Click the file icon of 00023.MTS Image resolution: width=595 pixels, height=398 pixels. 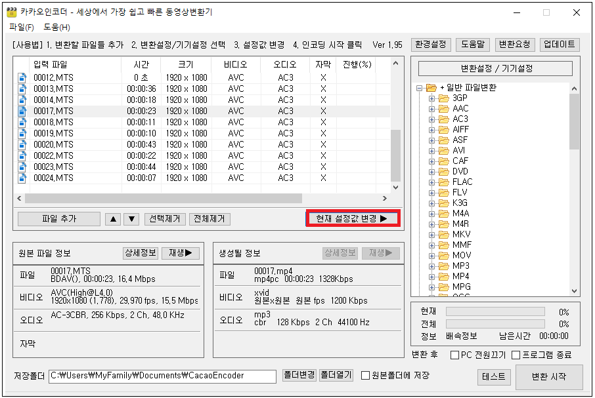click(x=22, y=167)
